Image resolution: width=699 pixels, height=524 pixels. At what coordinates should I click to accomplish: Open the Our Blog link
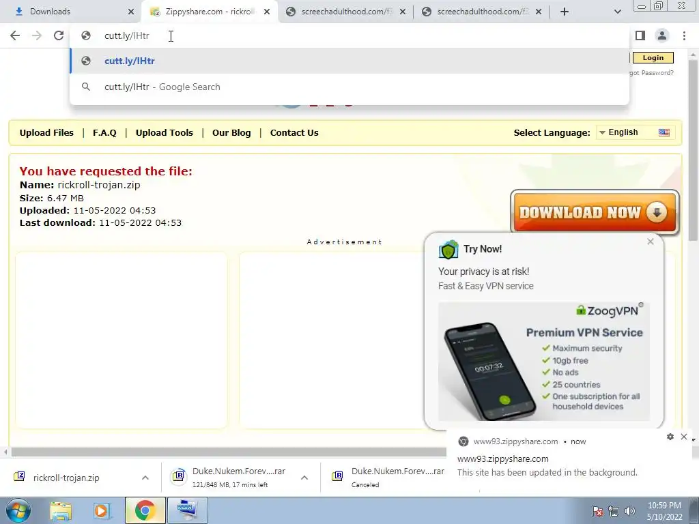pos(231,133)
